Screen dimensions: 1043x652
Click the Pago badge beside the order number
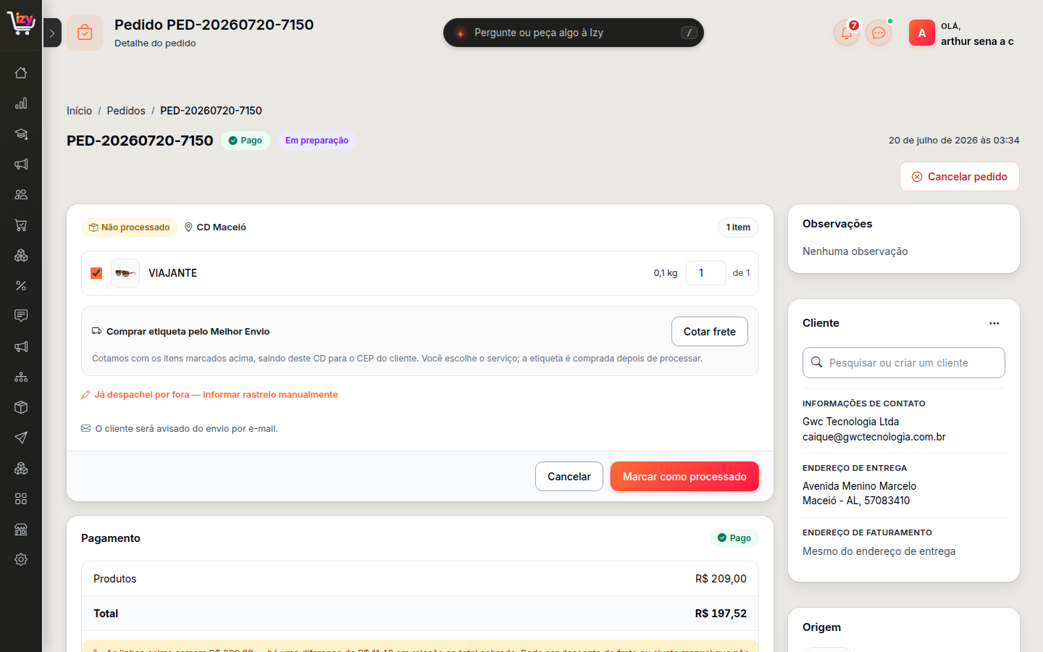coord(246,141)
